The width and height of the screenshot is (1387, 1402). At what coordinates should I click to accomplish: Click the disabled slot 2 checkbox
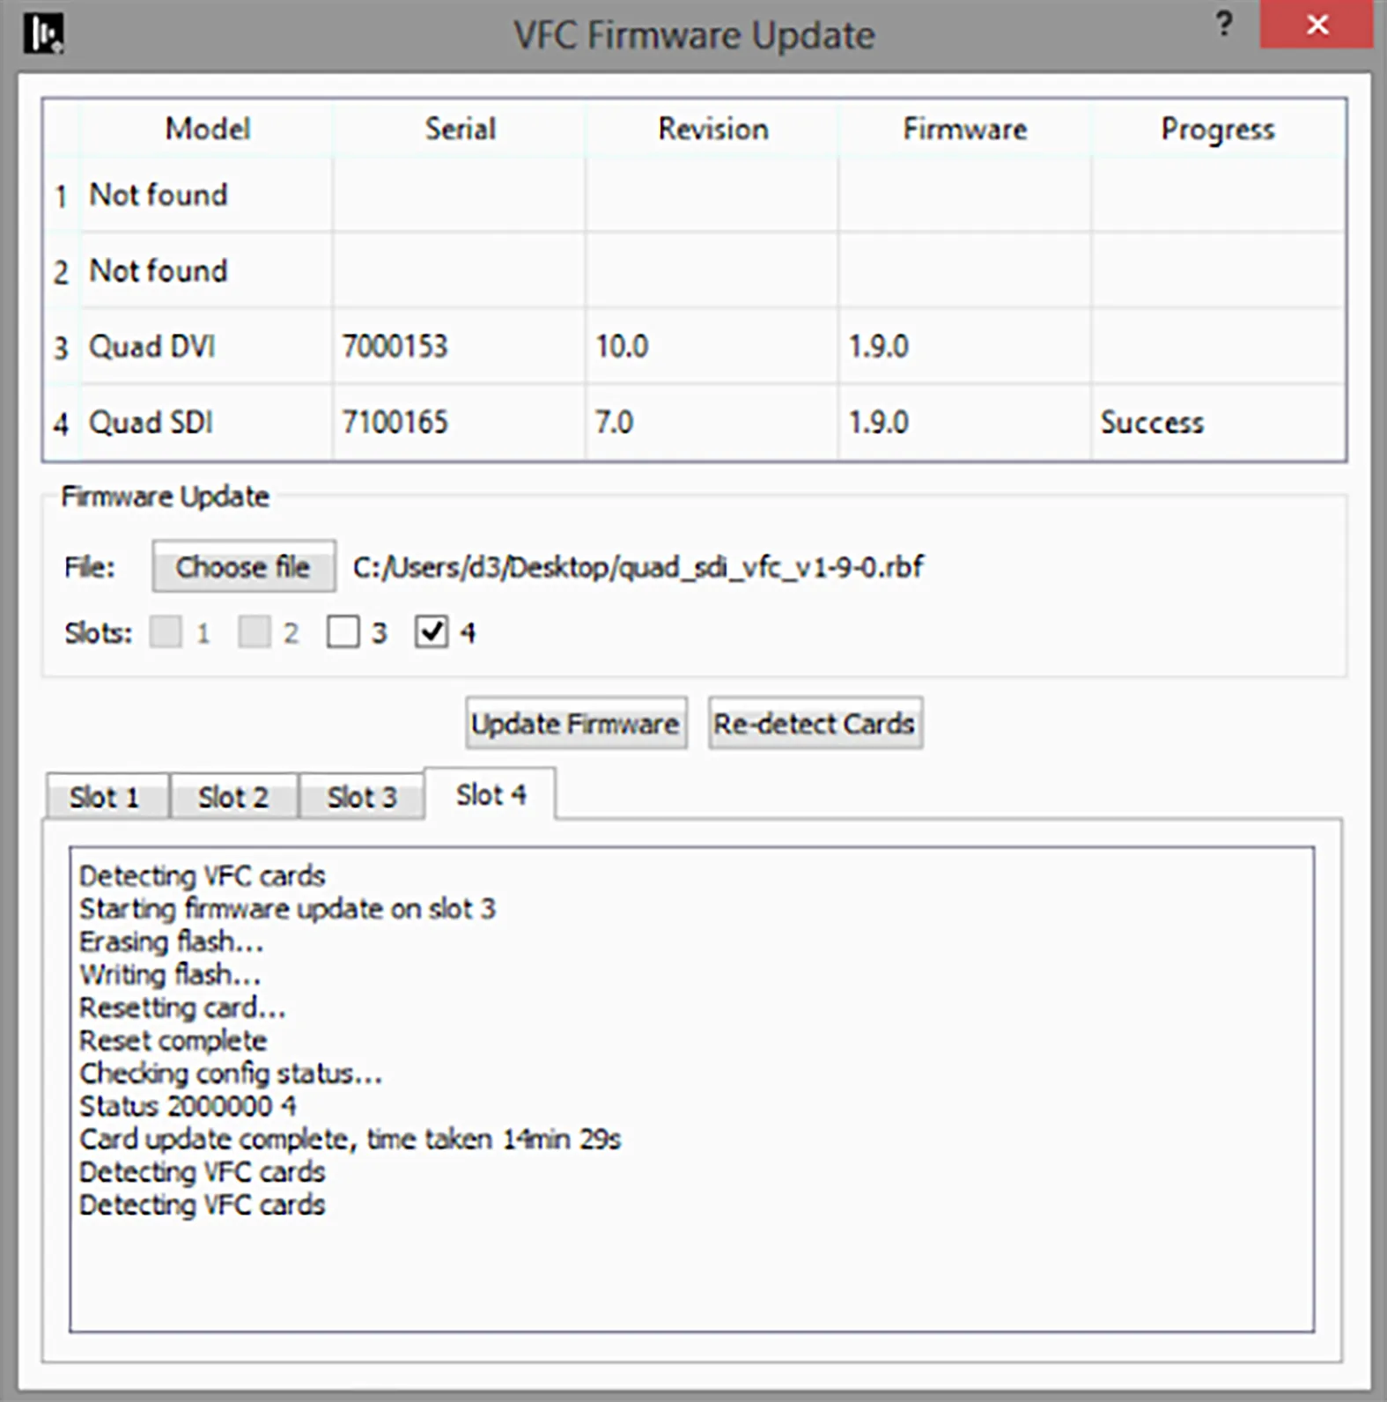(255, 631)
